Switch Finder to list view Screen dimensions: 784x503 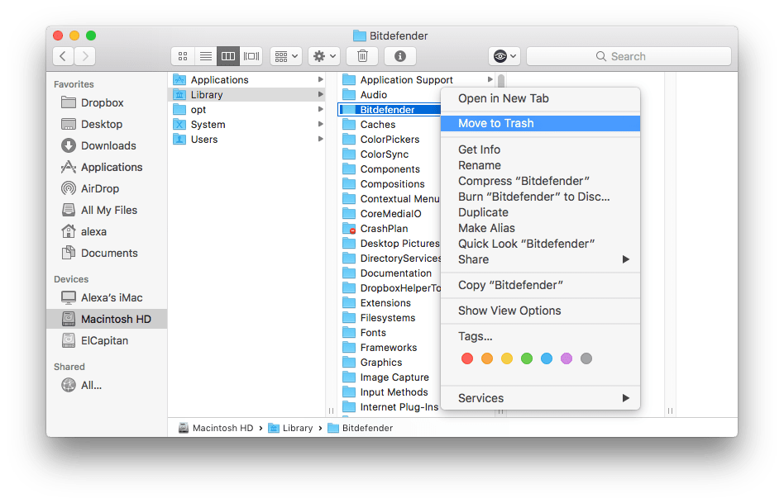(x=205, y=55)
